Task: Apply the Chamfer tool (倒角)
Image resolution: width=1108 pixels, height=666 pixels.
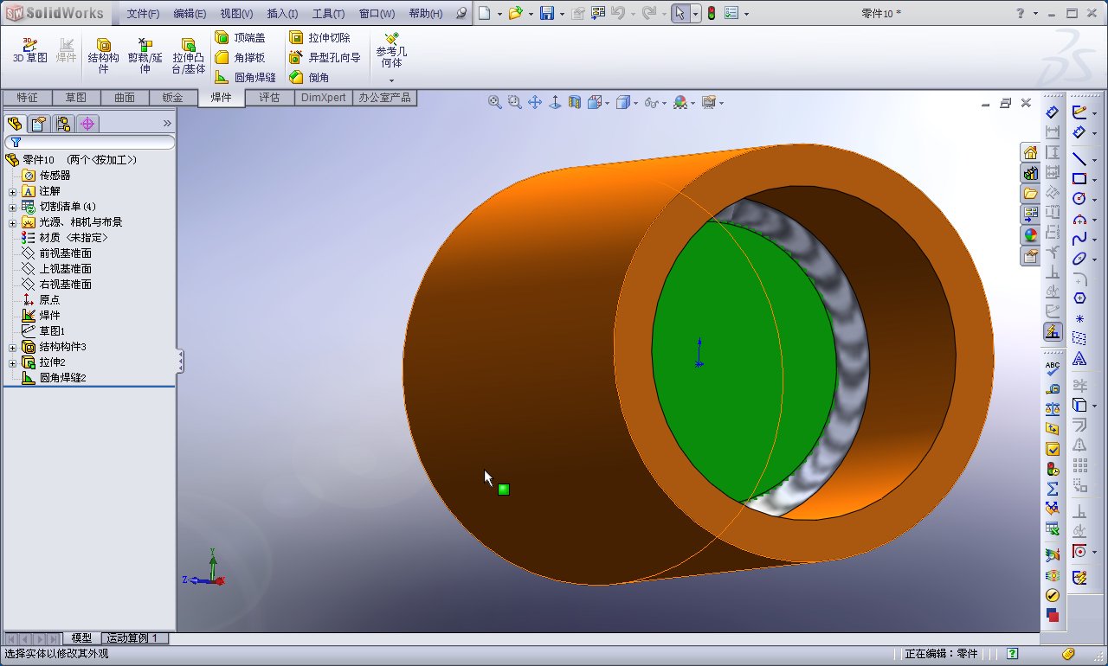Action: (309, 78)
